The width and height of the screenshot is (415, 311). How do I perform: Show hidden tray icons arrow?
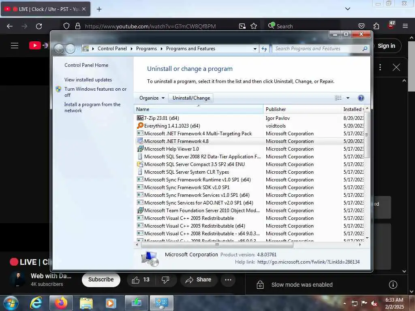(x=344, y=303)
